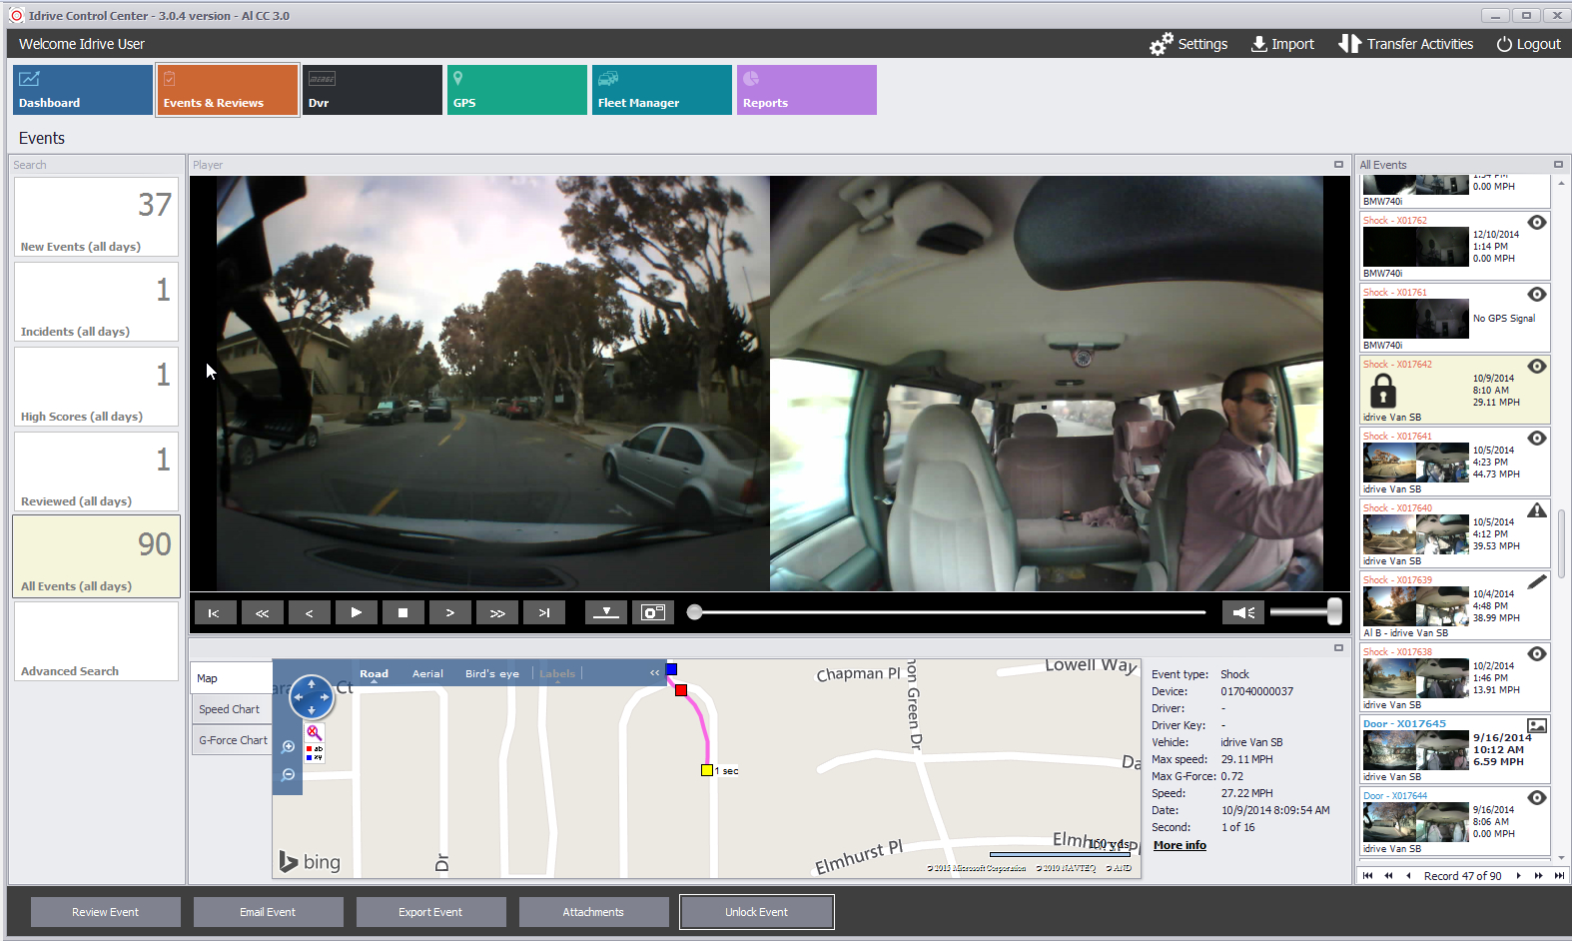
Task: Take a snapshot of the current frame
Action: (653, 612)
